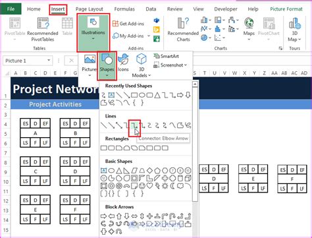Image resolution: width=312 pixels, height=238 pixels.
Task: Choose Down Arrow in Recently Used Shapes
Action: point(188,95)
